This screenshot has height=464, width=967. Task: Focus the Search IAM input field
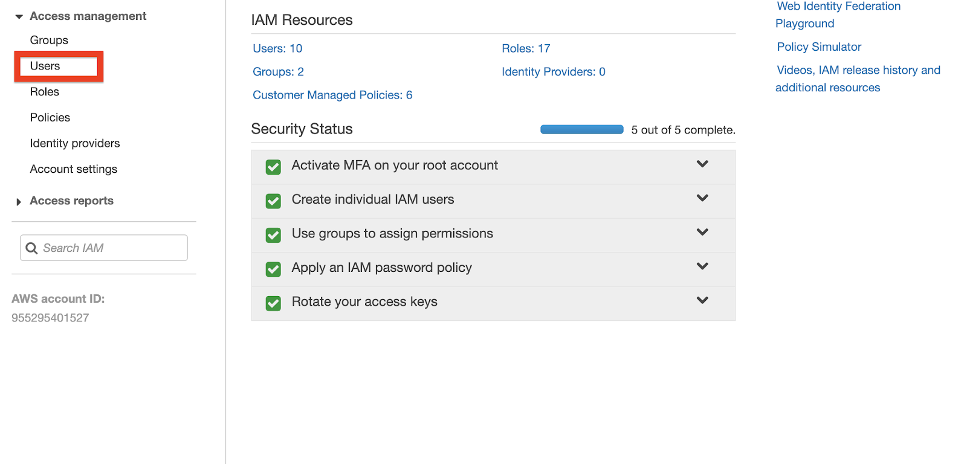[x=104, y=248]
